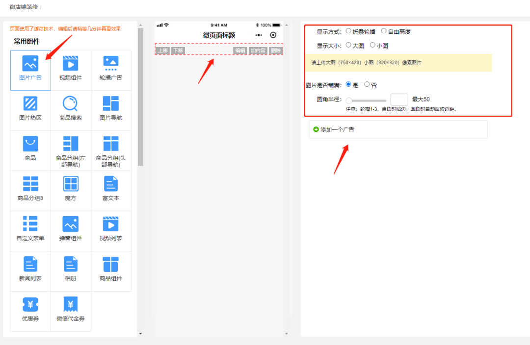Set 图片是否铺满 to 是
The width and height of the screenshot is (530, 345).
click(348, 84)
